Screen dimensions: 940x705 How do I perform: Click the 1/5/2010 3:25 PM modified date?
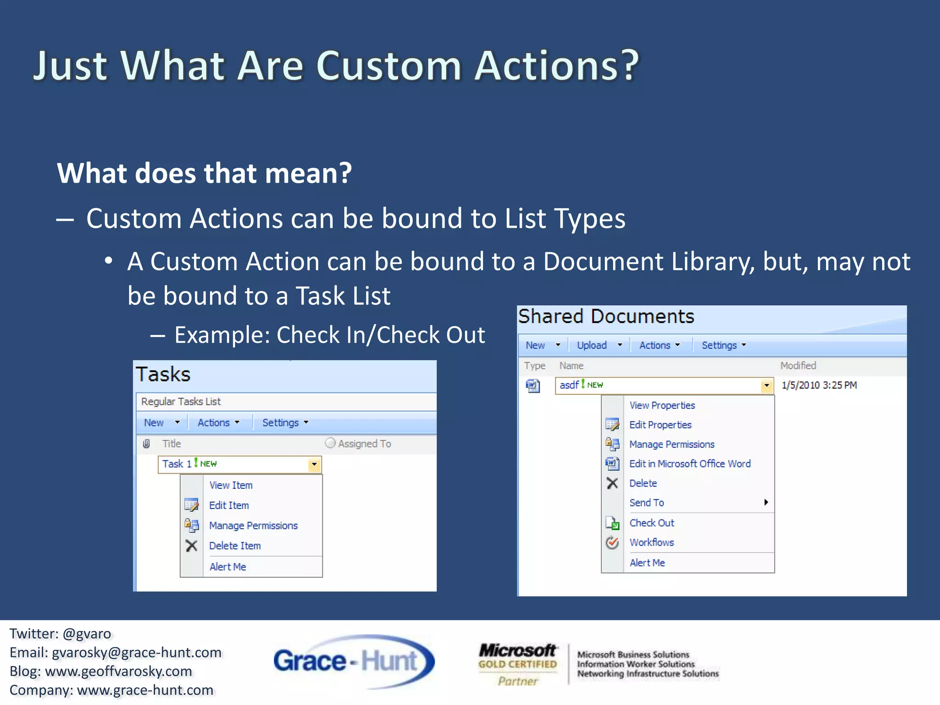pos(819,385)
